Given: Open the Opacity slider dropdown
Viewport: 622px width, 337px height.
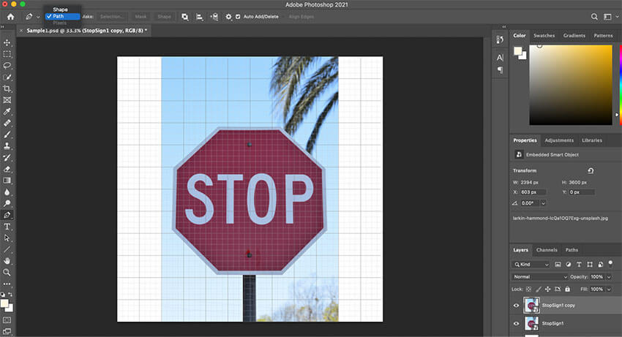Looking at the screenshot, I should click(609, 277).
